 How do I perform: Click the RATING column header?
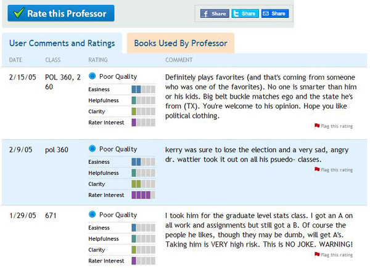98,60
